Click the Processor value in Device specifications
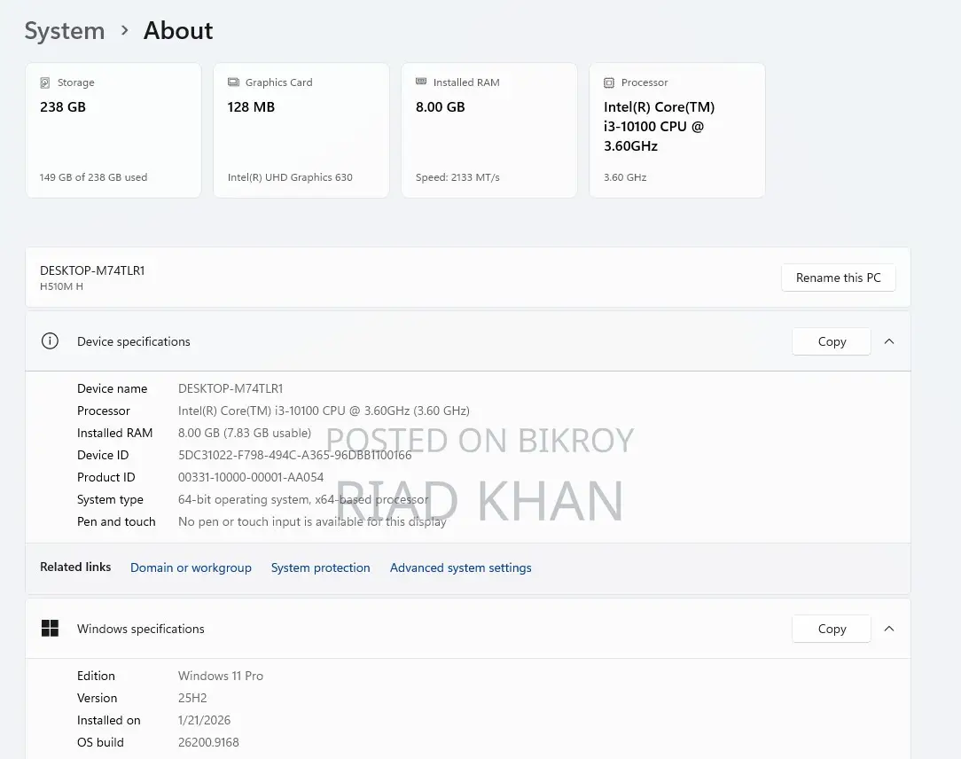 324,411
